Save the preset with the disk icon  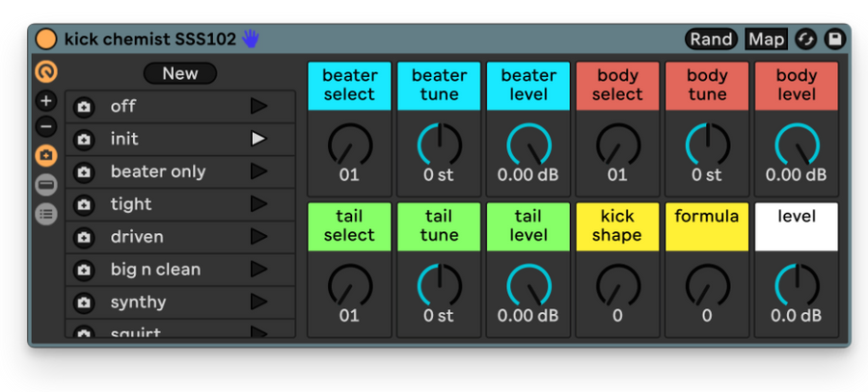click(835, 39)
